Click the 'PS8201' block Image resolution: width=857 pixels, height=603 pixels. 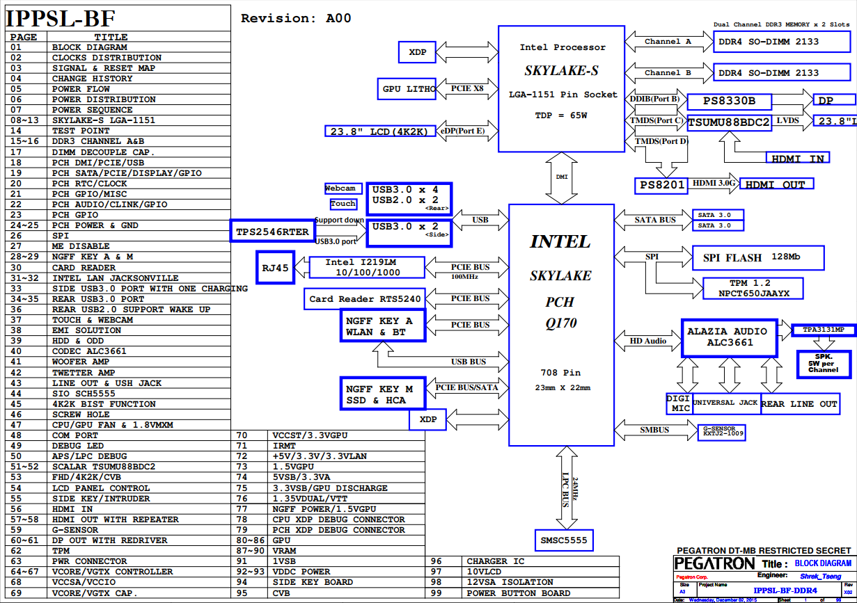(662, 185)
